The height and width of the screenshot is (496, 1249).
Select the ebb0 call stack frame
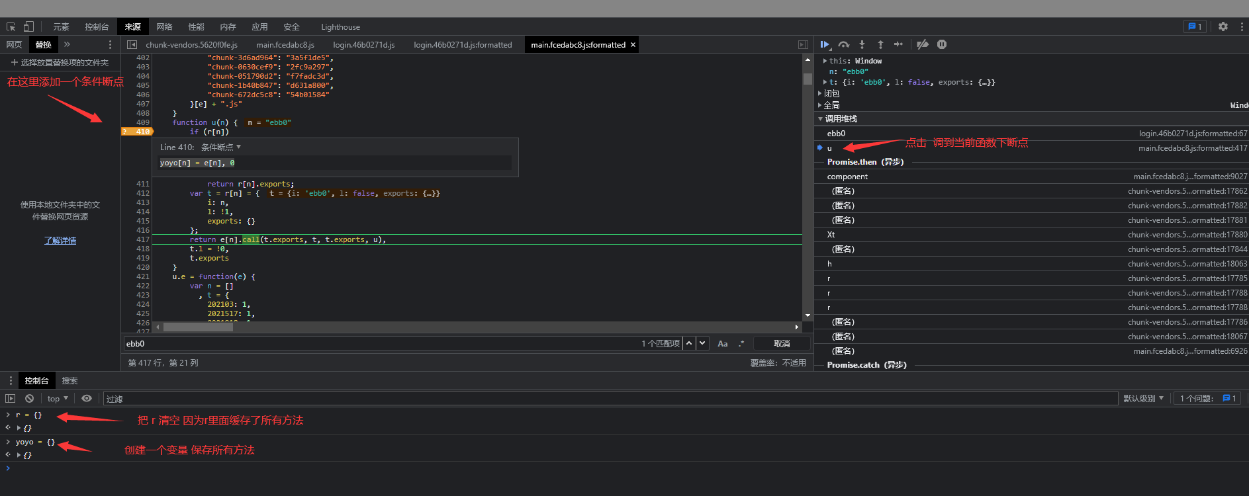(1031, 133)
